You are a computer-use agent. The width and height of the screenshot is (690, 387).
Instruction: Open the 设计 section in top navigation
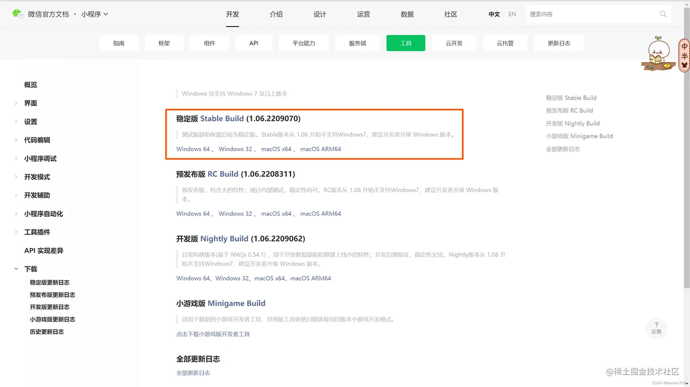319,14
